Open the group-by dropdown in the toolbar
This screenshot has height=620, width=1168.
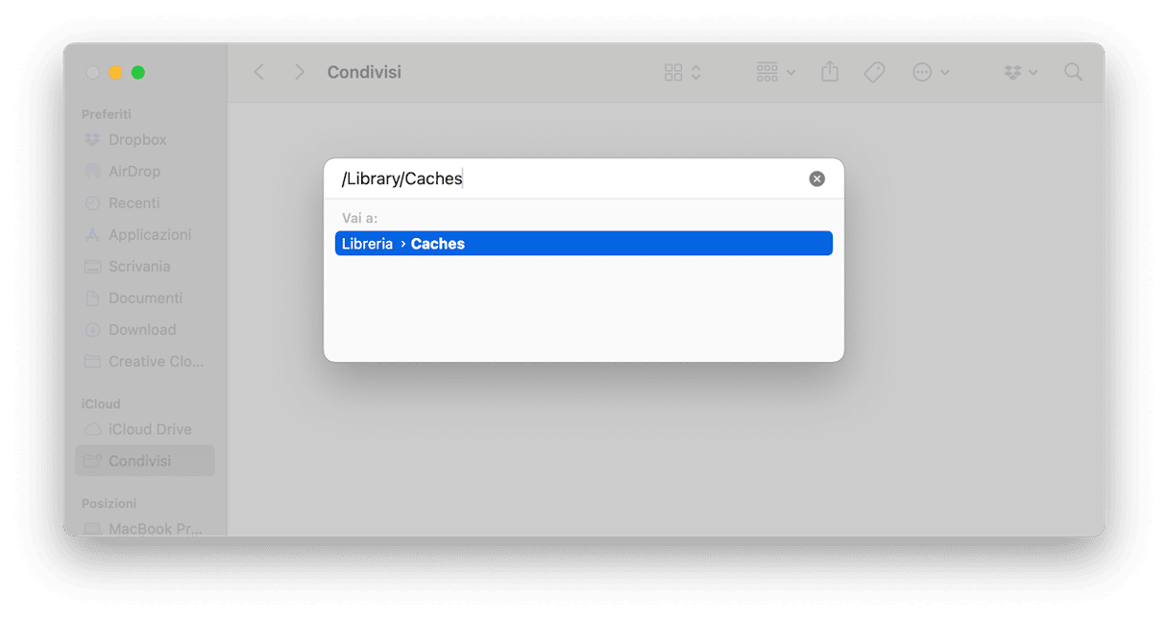(776, 72)
